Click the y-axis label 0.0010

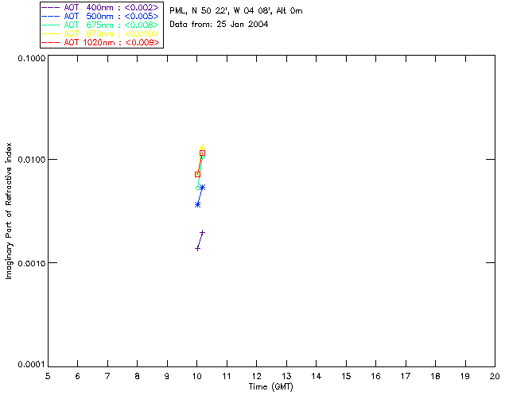[x=32, y=263]
